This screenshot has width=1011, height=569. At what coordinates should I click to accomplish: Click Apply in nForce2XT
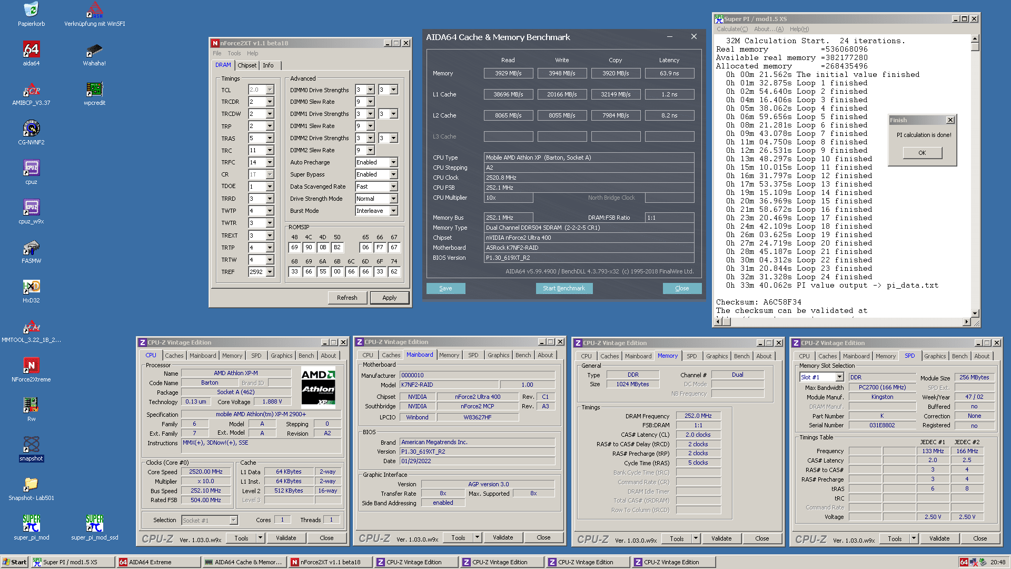tap(389, 298)
